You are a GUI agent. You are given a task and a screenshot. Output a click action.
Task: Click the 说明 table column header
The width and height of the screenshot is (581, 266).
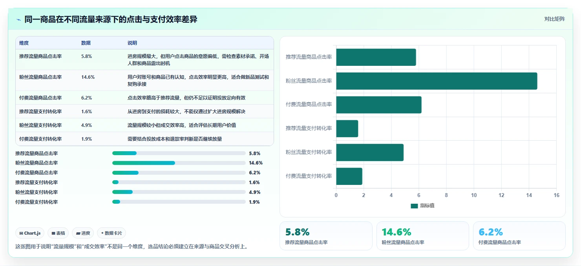click(x=132, y=43)
